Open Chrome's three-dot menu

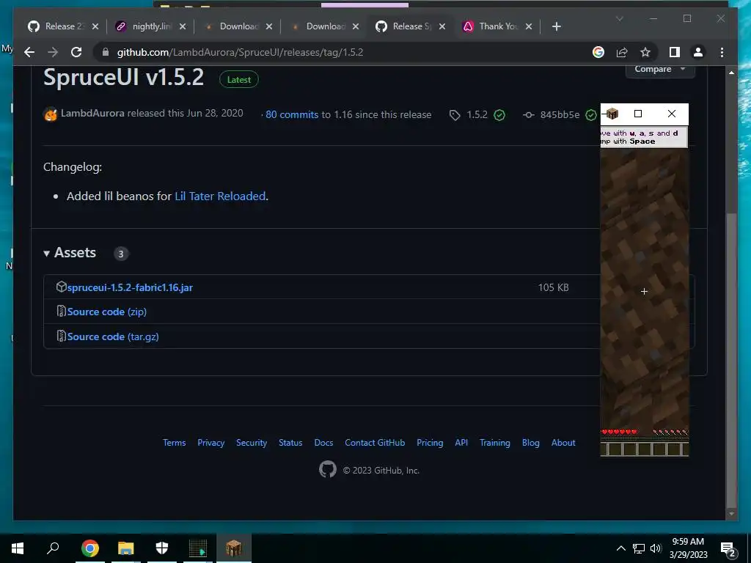(x=722, y=52)
